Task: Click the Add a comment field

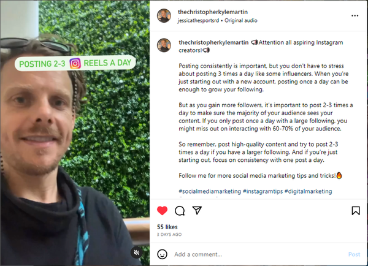Action: [x=258, y=254]
